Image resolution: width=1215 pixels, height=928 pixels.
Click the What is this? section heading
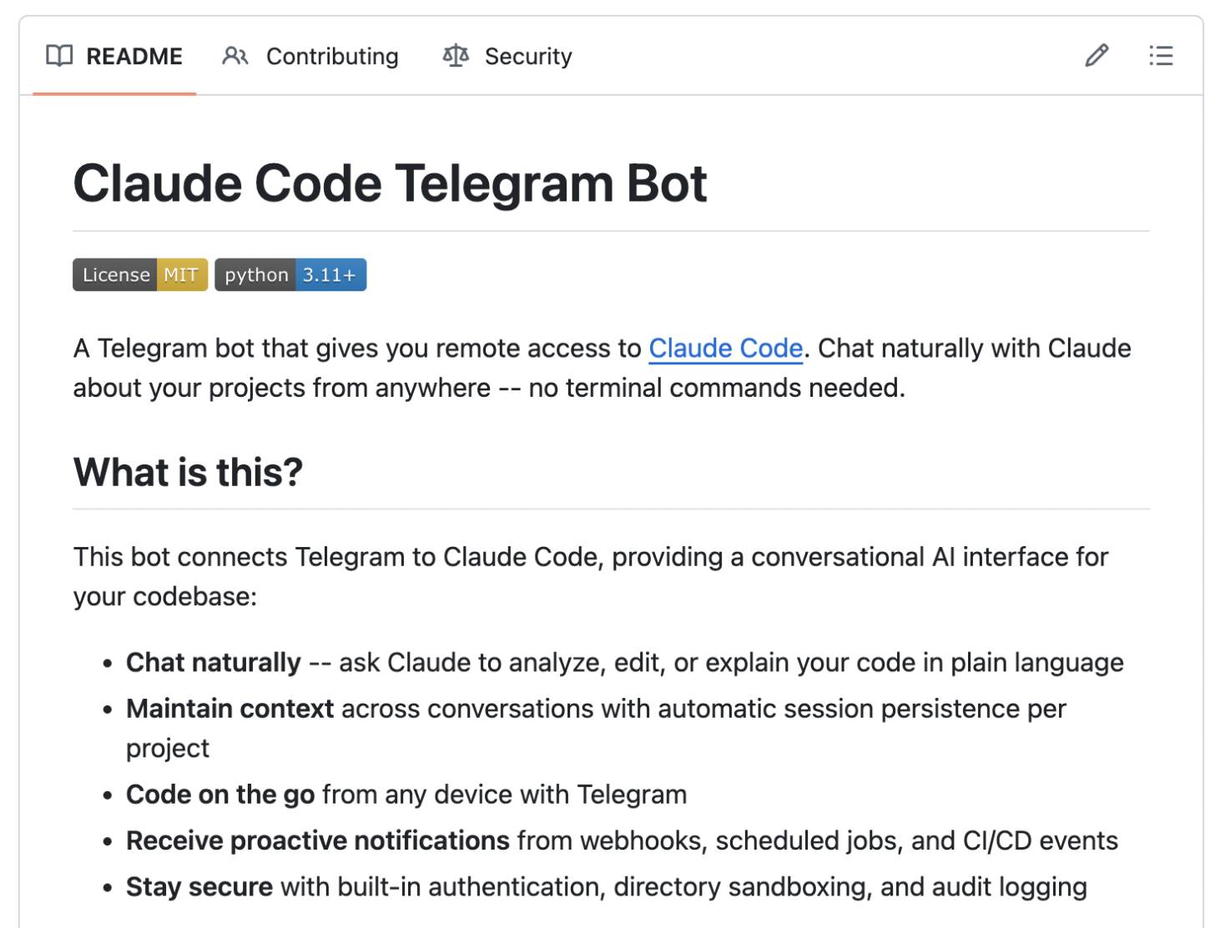tap(187, 472)
